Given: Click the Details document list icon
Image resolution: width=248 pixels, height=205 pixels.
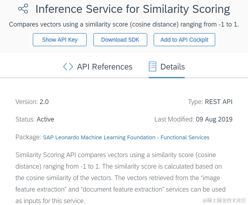Looking at the screenshot, I should click(x=153, y=67).
